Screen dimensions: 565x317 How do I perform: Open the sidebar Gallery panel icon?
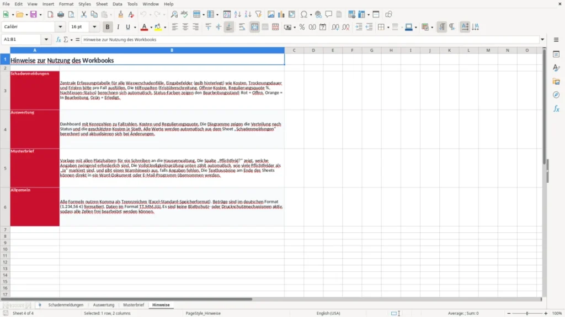tap(556, 81)
